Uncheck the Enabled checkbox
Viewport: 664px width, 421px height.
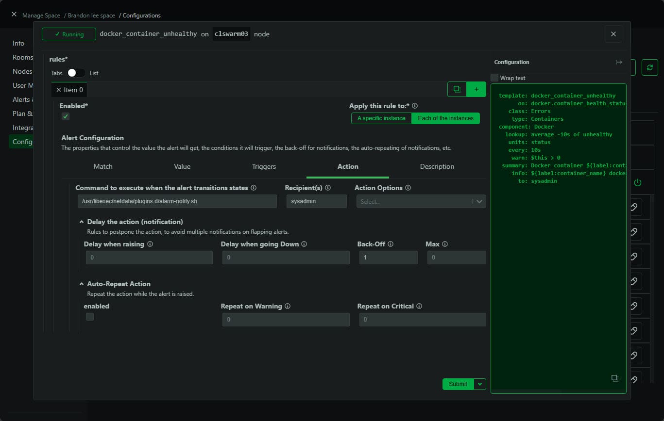pos(65,116)
